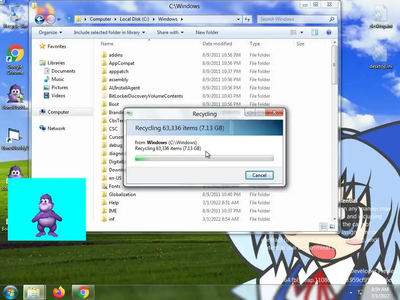Click the Explorer Forward arrow button
Screen dimensions: 400x300
(51, 20)
